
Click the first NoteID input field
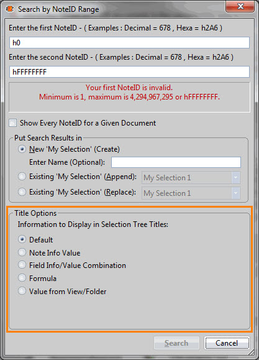129,43
